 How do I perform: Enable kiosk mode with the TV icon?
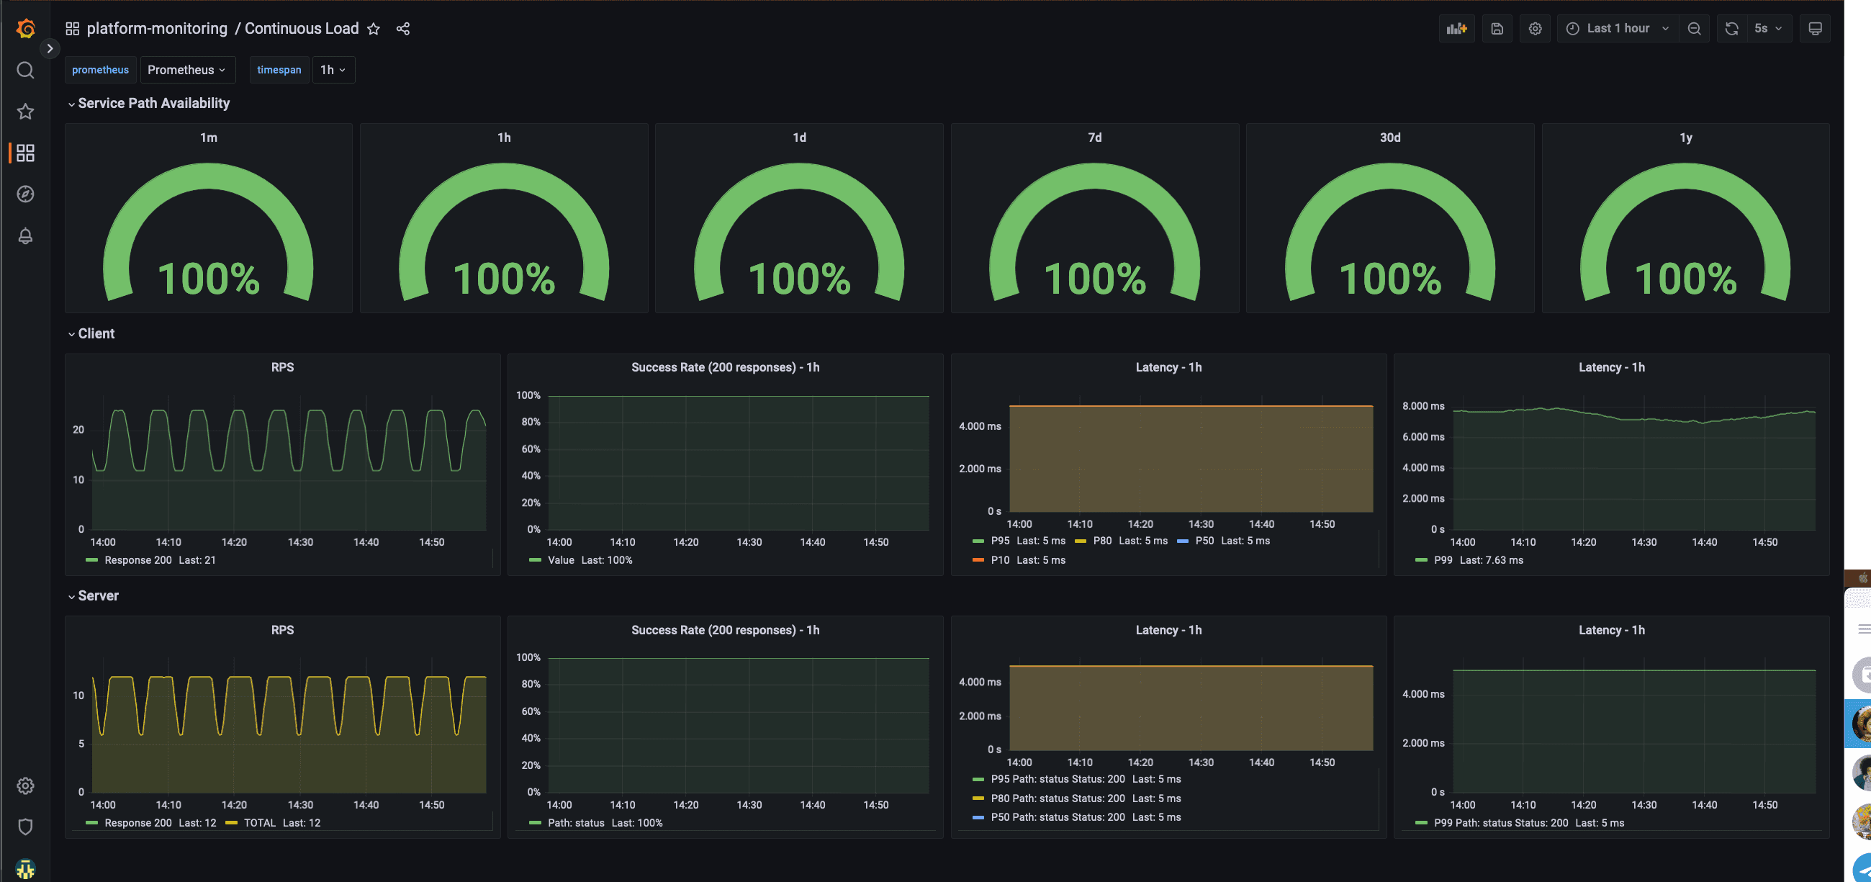coord(1816,28)
